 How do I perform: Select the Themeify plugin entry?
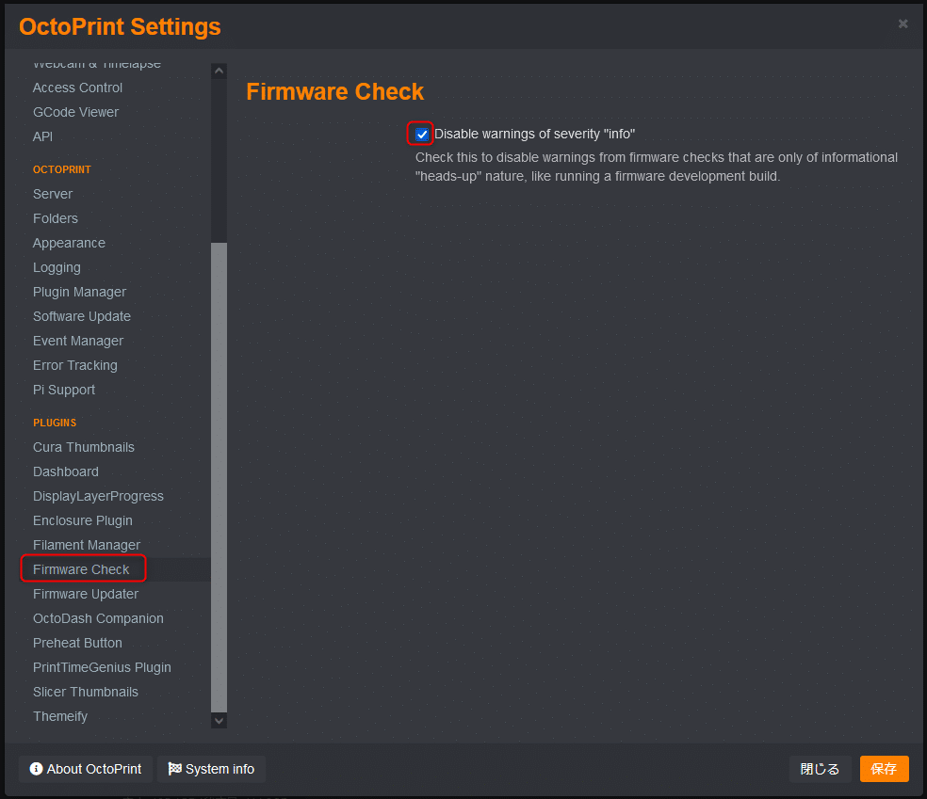coord(60,716)
